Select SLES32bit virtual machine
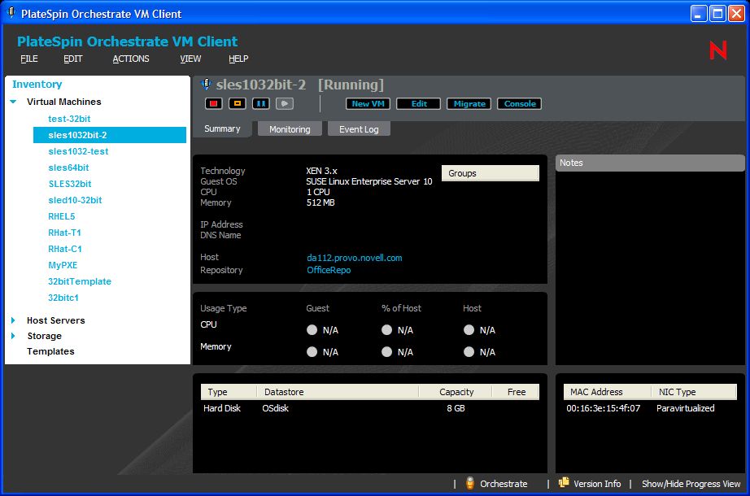Viewport: 750px width, 496px height. click(70, 184)
